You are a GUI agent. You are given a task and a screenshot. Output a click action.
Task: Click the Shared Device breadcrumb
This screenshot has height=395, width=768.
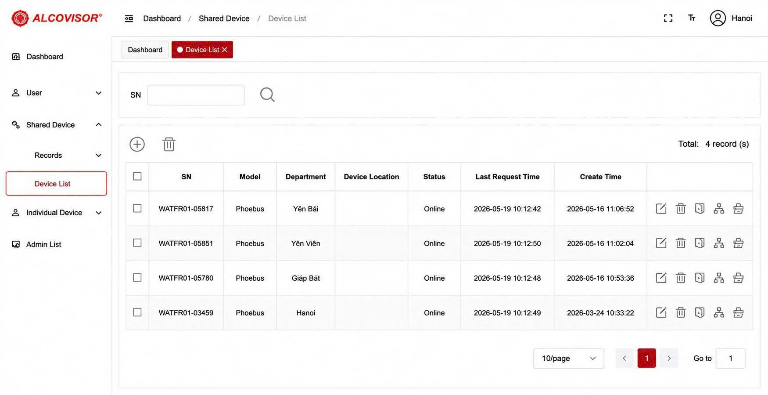pos(224,18)
